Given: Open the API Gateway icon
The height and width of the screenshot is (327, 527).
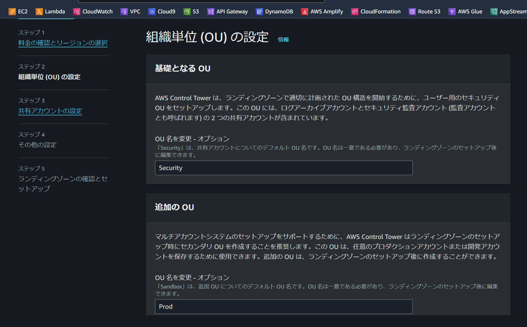Looking at the screenshot, I should 210,12.
